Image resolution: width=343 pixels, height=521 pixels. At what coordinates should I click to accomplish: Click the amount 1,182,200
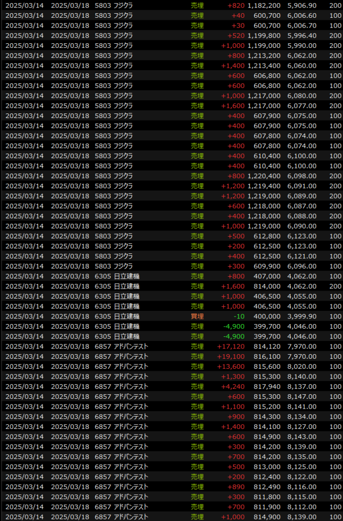click(x=264, y=5)
